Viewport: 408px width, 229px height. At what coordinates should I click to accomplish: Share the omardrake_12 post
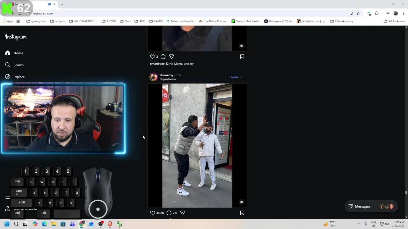pos(171,57)
